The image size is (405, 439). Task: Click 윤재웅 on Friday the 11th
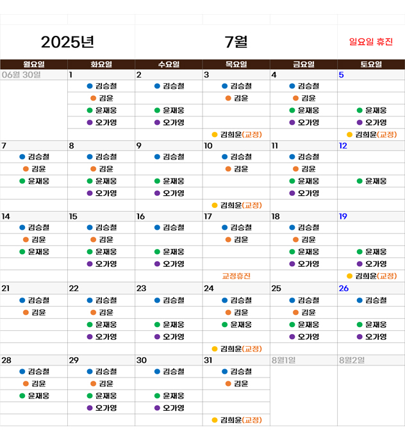pos(304,181)
